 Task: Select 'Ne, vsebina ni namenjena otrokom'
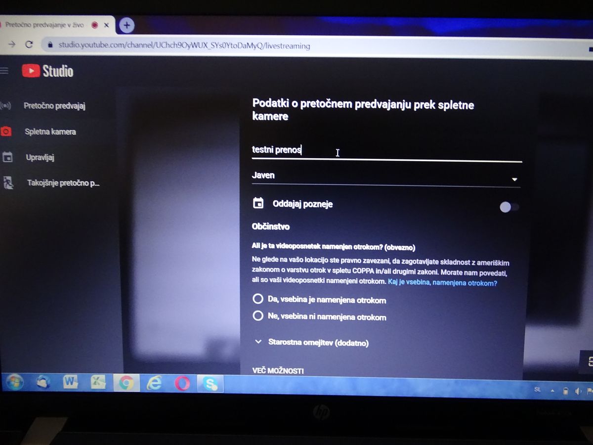(257, 316)
